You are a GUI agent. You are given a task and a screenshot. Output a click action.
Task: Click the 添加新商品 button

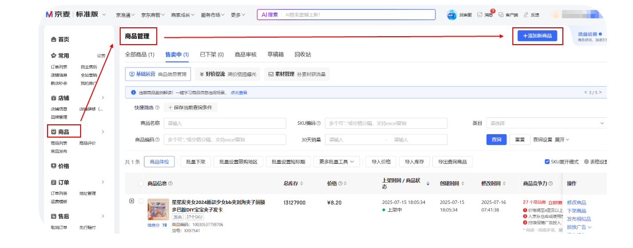point(537,36)
